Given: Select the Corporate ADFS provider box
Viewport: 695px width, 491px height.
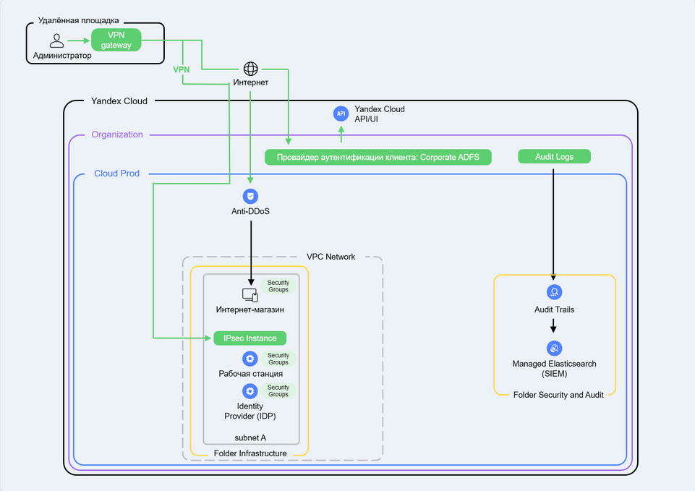Looking at the screenshot, I should click(x=378, y=158).
